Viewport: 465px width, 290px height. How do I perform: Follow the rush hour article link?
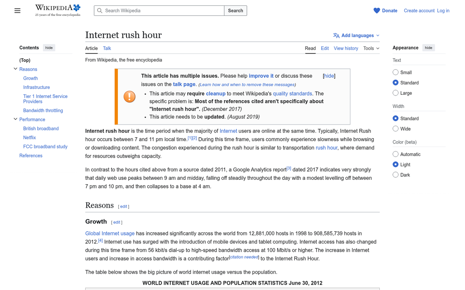[x=326, y=147]
